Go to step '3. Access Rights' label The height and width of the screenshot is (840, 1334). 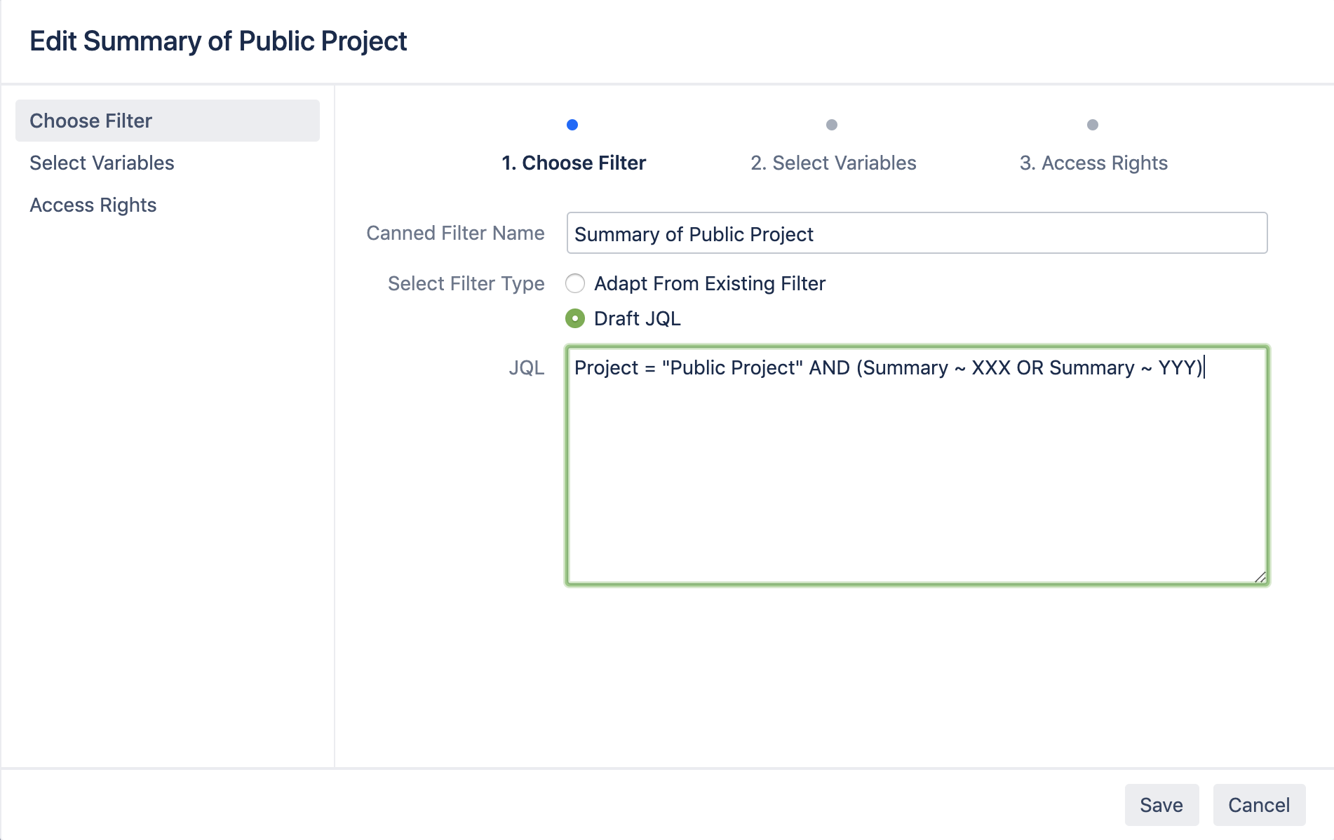point(1093,163)
